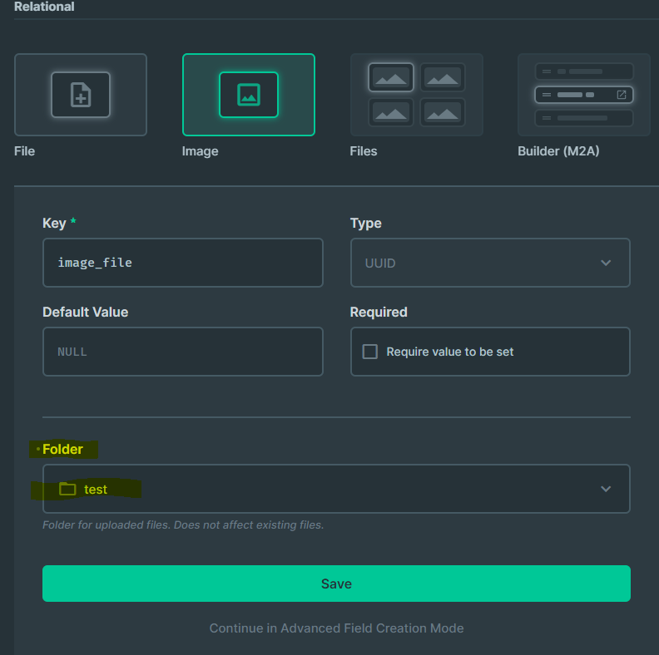The height and width of the screenshot is (655, 659).
Task: Click the Files label text
Action: 364,151
